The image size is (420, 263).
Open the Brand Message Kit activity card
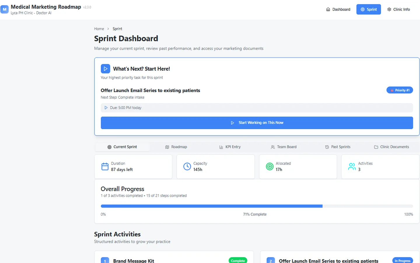(x=174, y=257)
